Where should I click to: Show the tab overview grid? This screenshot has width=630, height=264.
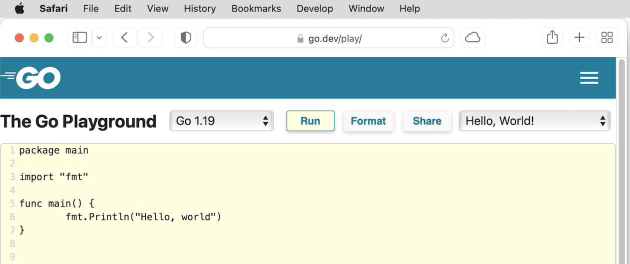[x=607, y=37]
